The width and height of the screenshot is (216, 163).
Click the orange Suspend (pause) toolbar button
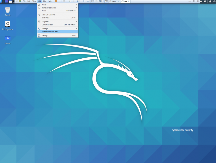coord(56,1)
